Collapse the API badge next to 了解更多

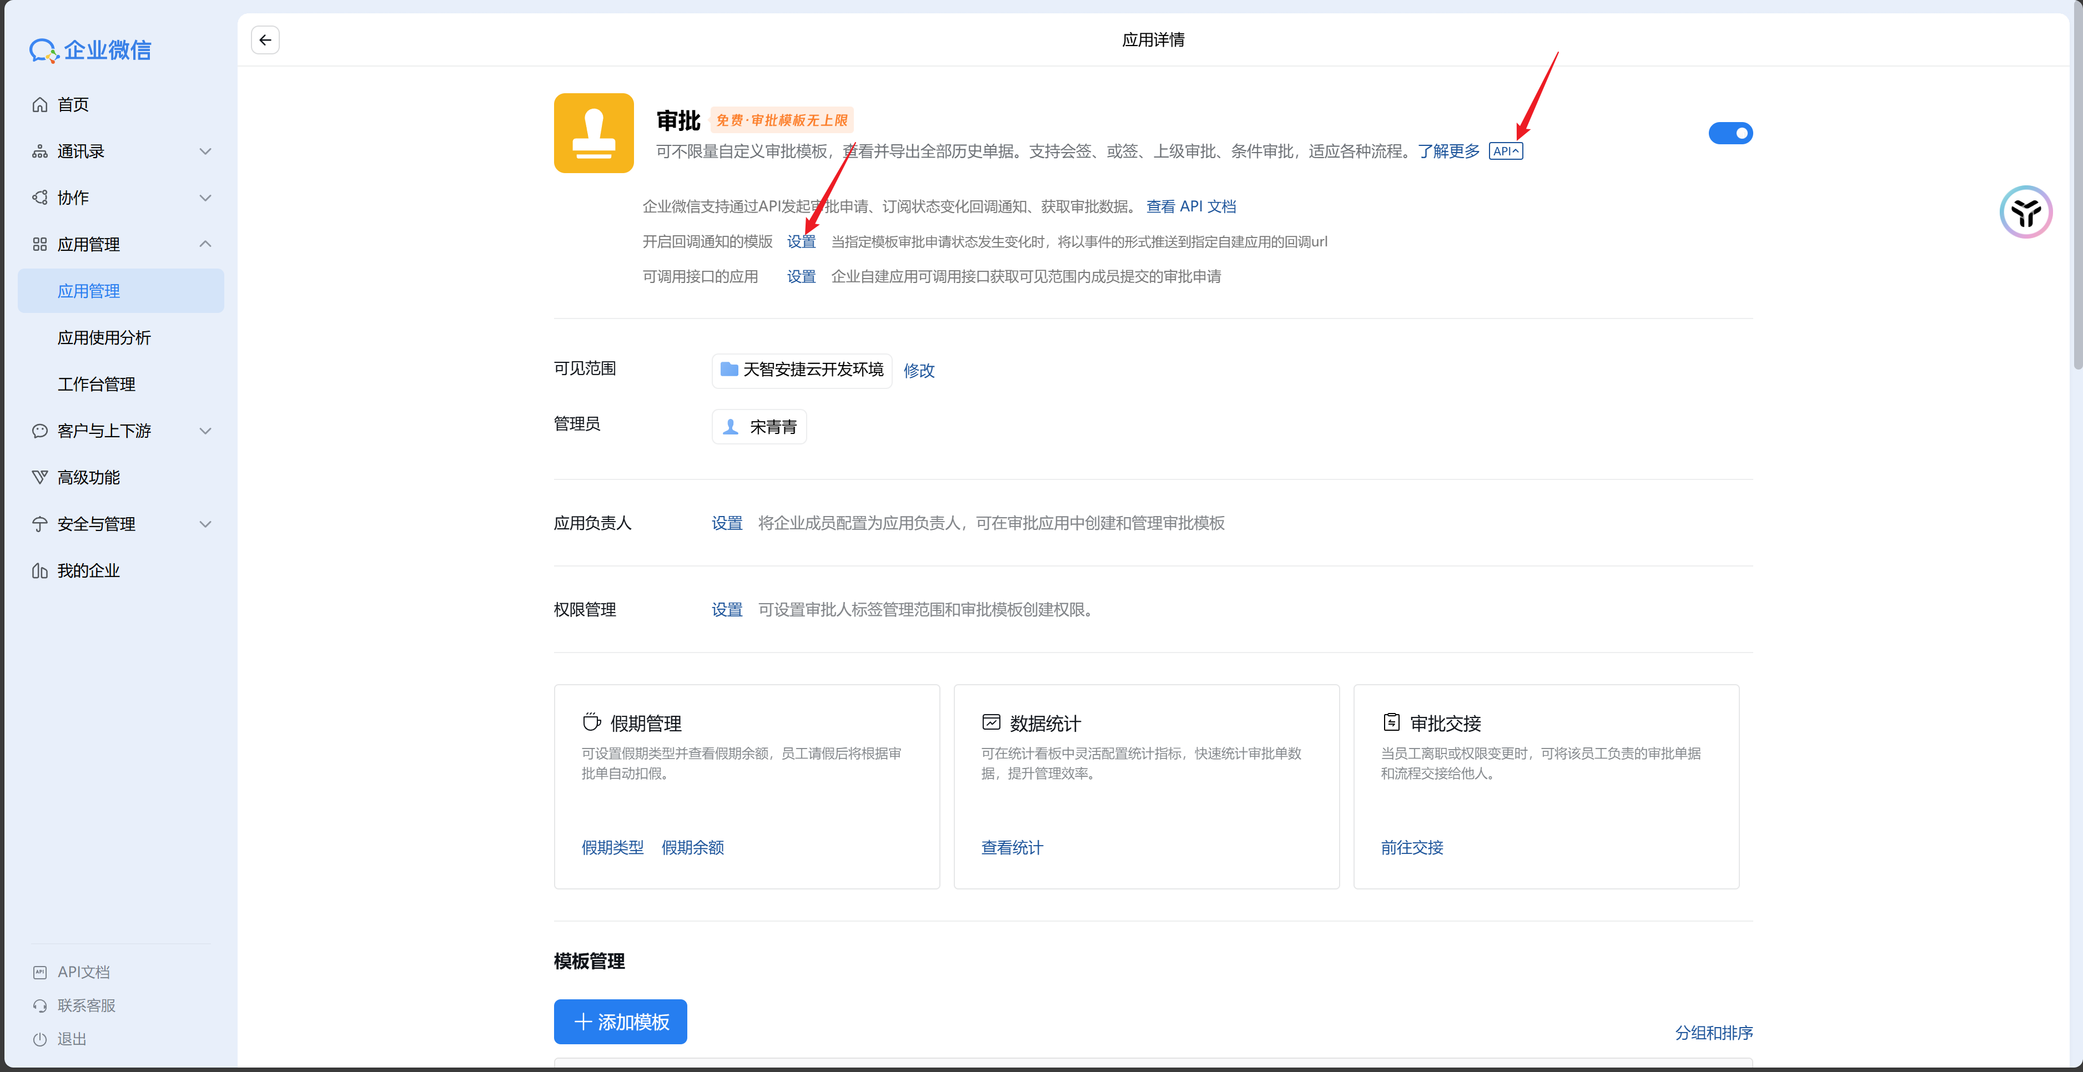[1506, 152]
